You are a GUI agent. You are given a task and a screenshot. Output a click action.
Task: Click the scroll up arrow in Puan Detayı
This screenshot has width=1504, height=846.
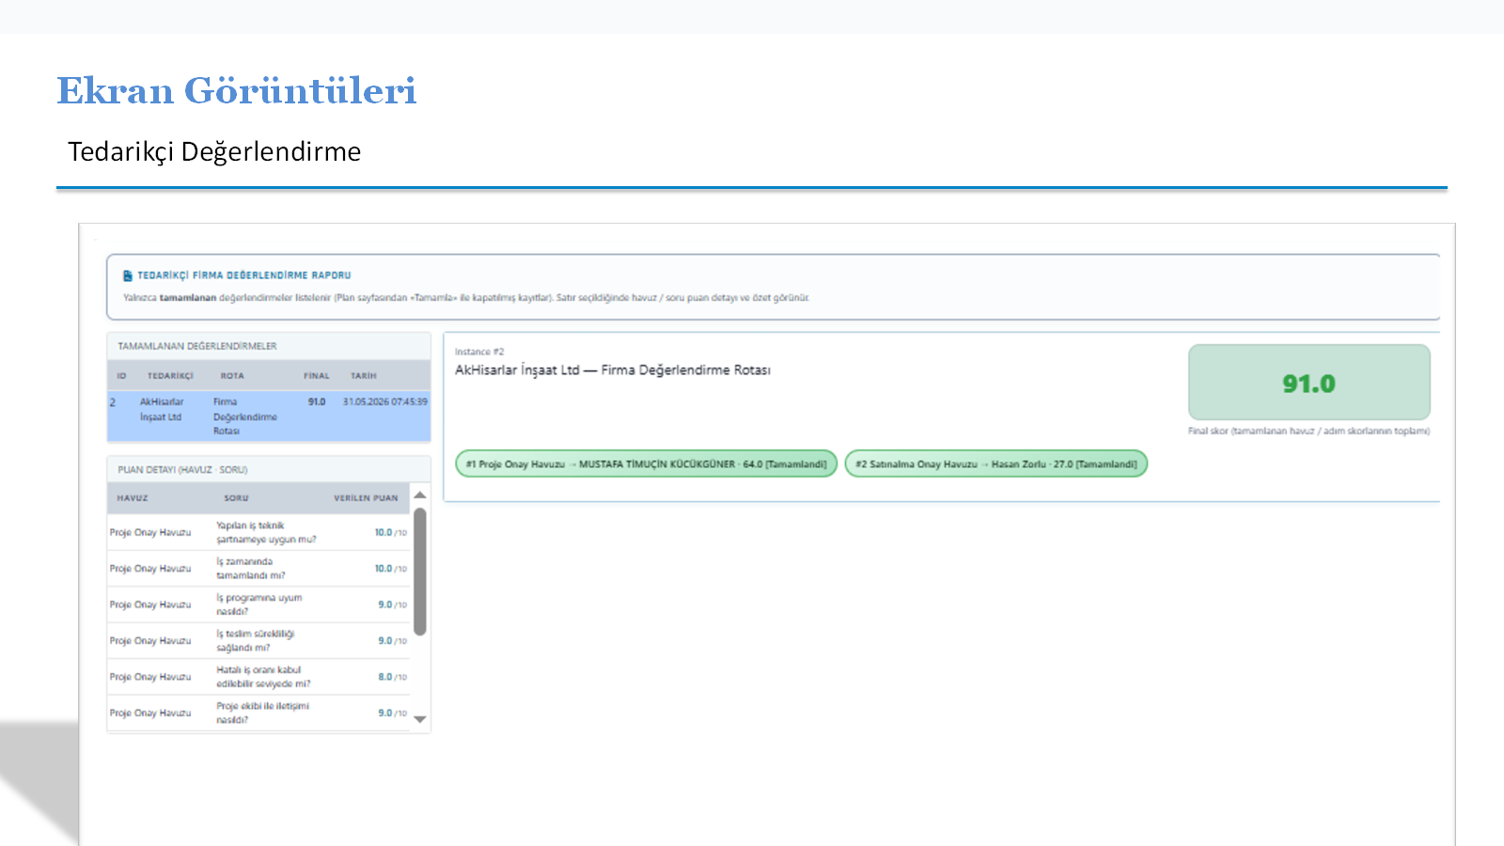[420, 495]
